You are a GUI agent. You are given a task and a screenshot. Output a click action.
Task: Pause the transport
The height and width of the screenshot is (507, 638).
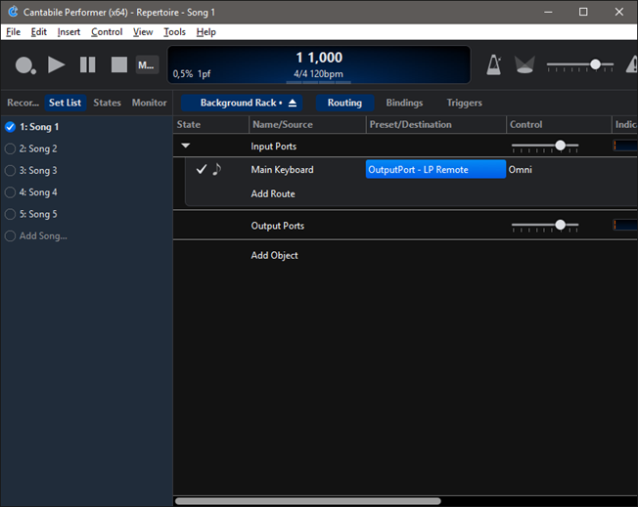pos(87,65)
